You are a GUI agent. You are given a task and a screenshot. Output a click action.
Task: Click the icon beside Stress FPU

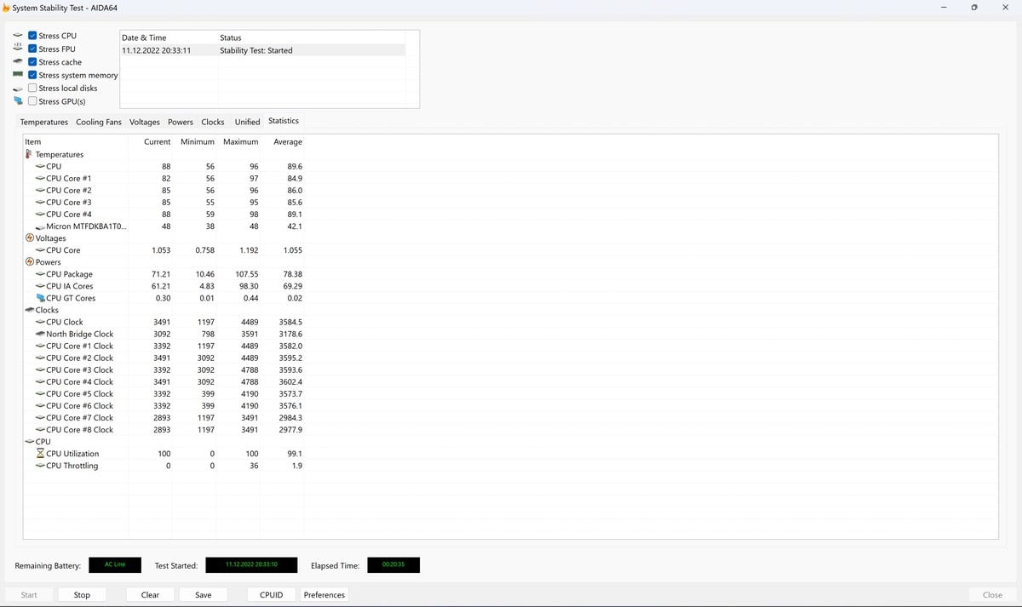pyautogui.click(x=18, y=49)
